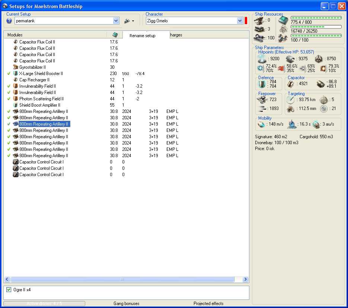Click the Defence shield boost icon
The width and height of the screenshot is (348, 308).
point(262,84)
